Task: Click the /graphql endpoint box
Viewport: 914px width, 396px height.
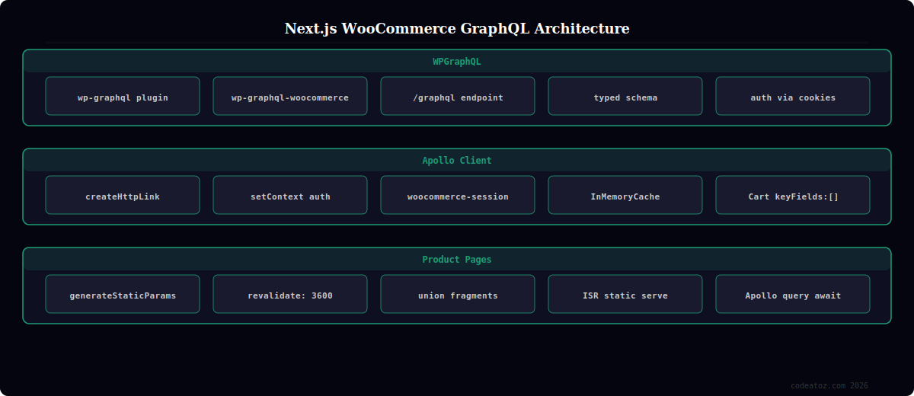Action: [x=458, y=96]
